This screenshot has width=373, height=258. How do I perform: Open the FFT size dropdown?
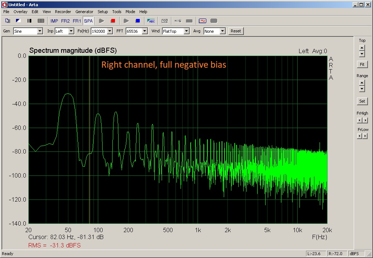tap(144, 31)
